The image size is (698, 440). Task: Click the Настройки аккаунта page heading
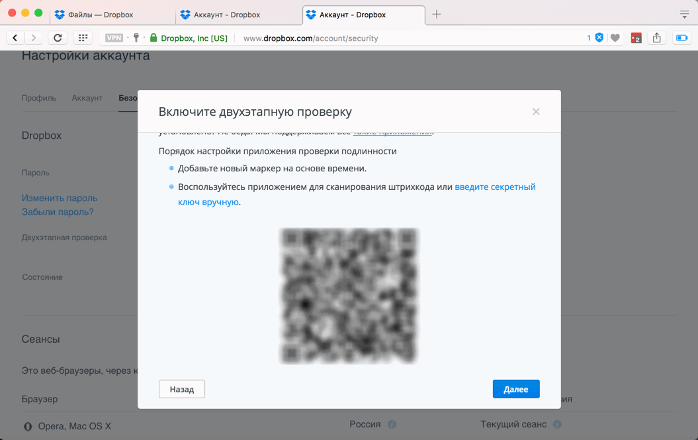pyautogui.click(x=85, y=56)
